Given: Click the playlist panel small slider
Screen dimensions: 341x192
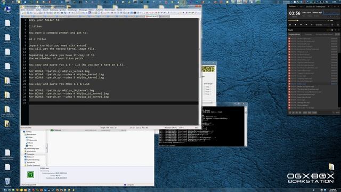Looking at the screenshot, I should pyautogui.click(x=330, y=30).
